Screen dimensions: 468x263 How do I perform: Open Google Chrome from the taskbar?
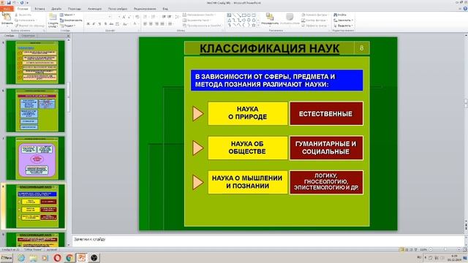69,258
